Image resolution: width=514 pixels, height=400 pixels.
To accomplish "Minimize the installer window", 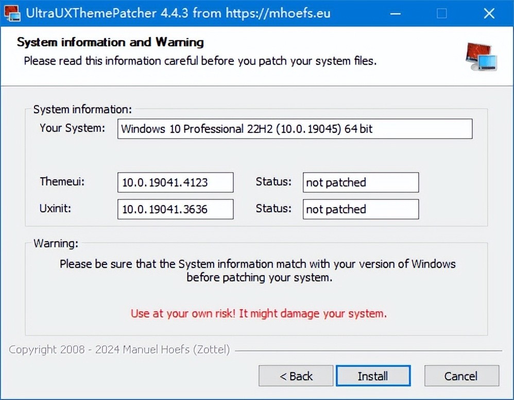I will tap(395, 14).
